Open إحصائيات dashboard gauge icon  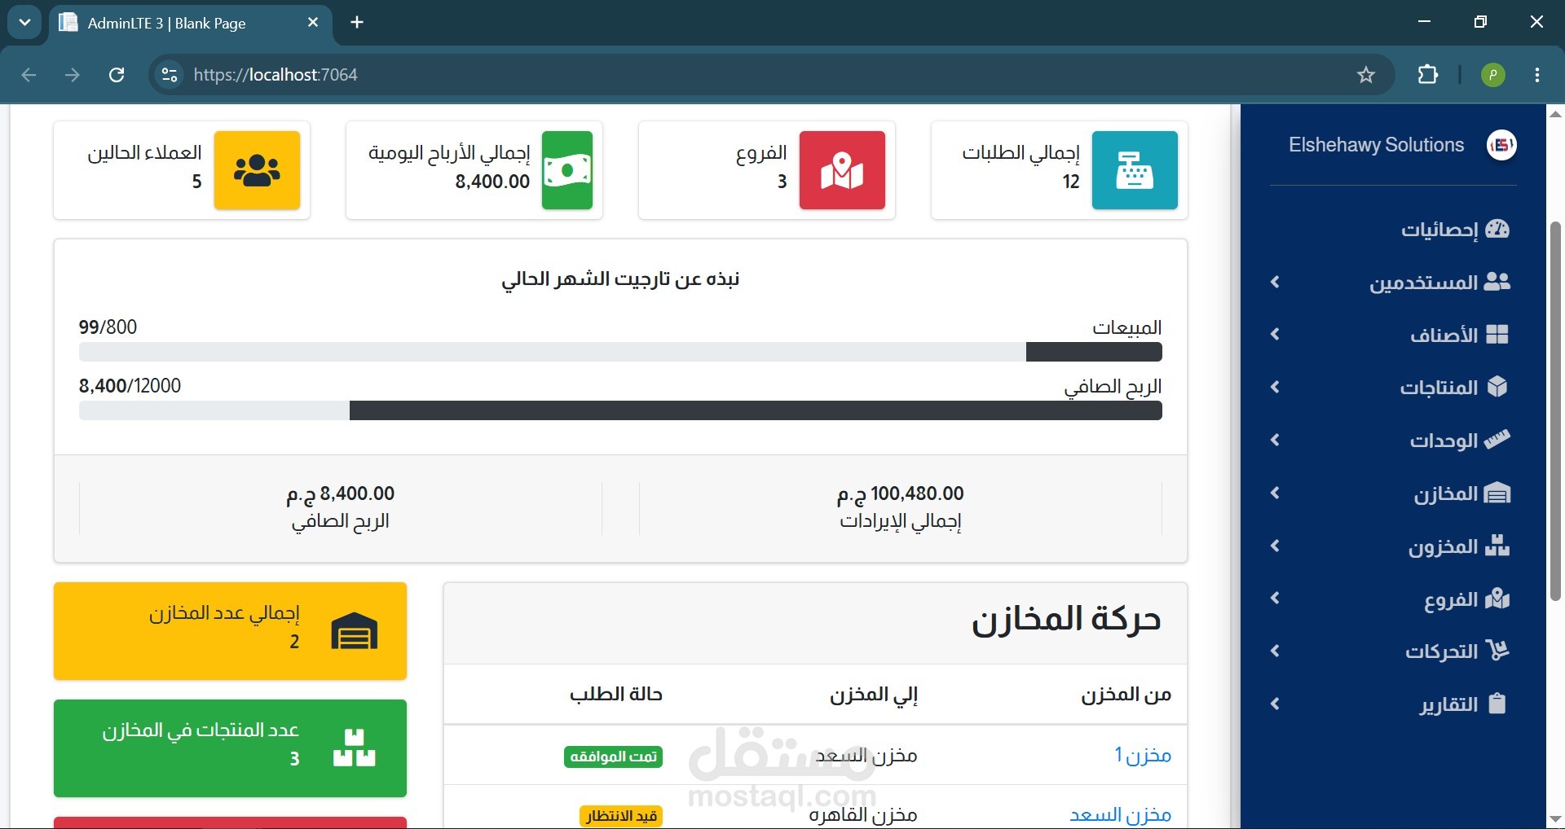1497,230
